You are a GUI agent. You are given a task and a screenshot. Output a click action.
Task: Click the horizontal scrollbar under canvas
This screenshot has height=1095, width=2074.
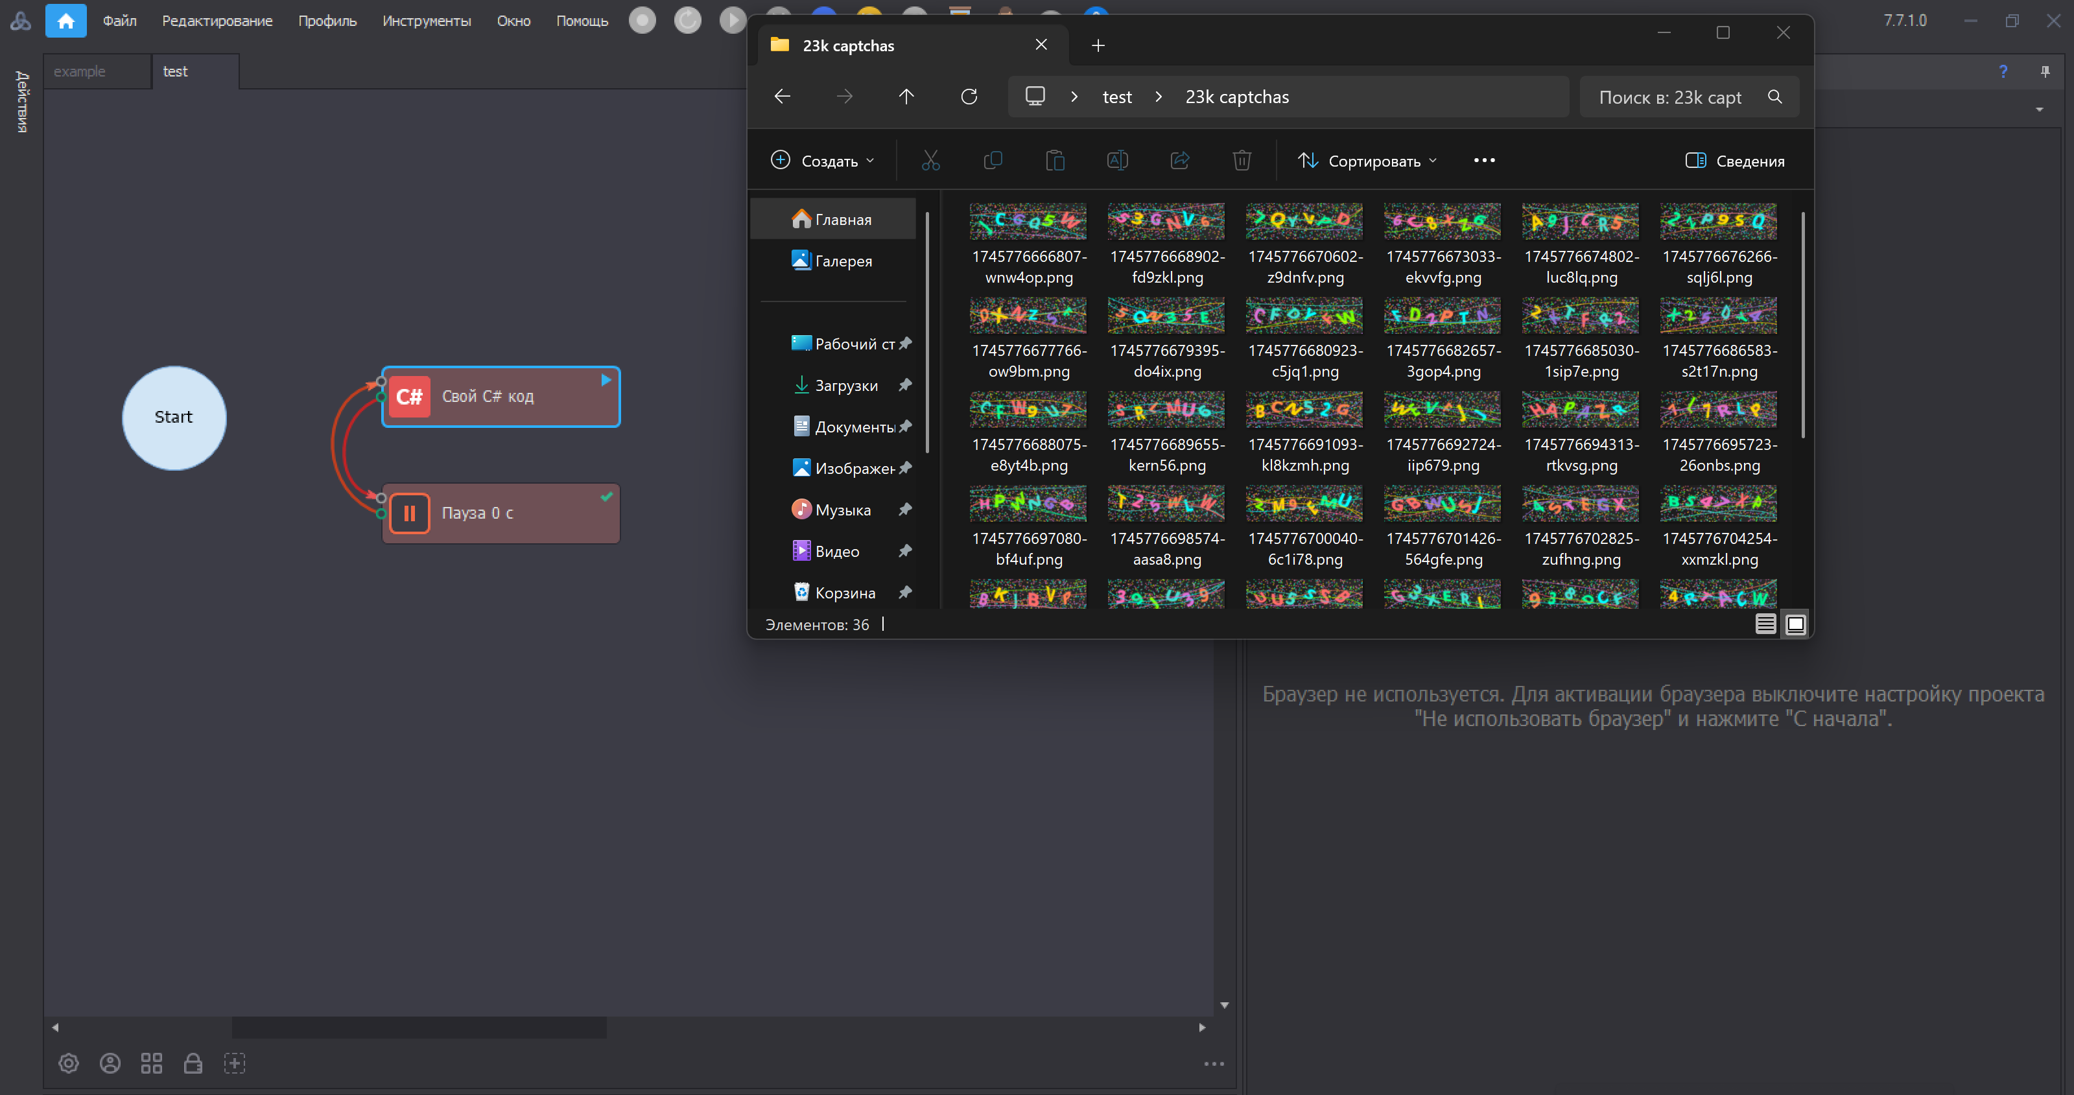point(419,1028)
